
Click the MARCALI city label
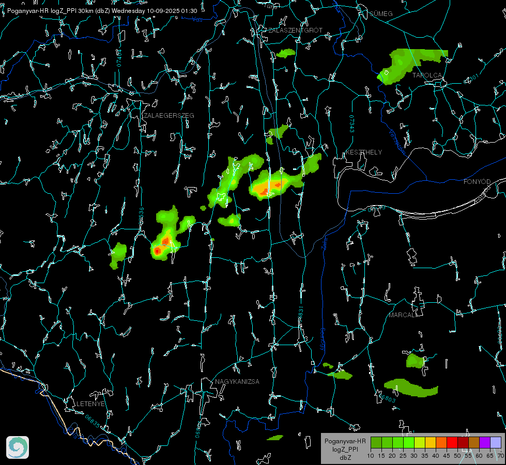coord(403,315)
